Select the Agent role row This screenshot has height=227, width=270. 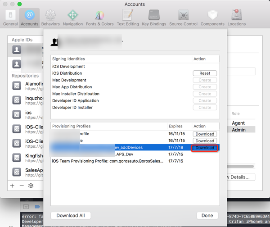pos(241,123)
